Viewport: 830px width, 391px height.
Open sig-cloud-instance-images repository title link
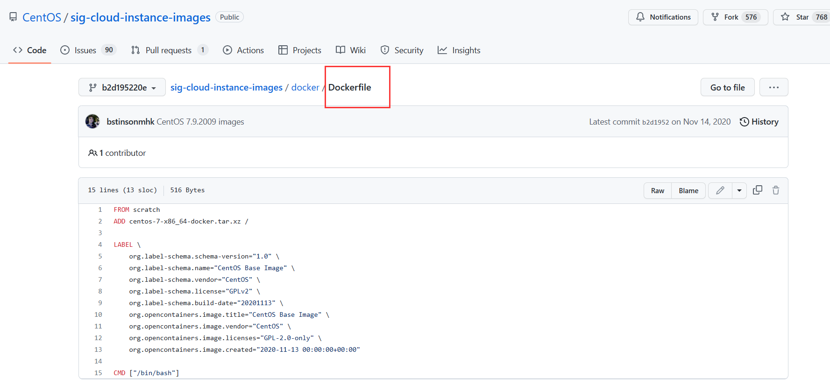click(x=141, y=17)
